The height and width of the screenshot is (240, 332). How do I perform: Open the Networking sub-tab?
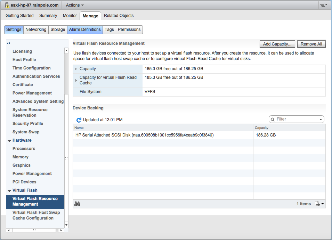point(36,30)
